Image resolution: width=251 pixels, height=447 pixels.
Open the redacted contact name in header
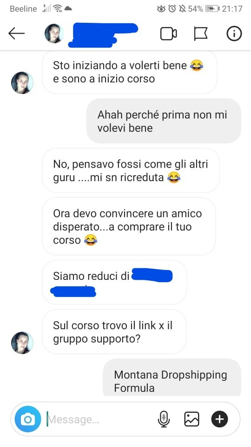point(103,35)
